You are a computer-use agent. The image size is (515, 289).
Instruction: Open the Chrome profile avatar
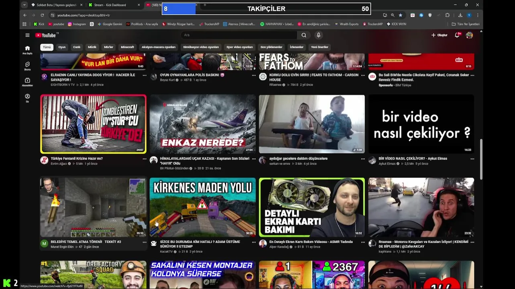pos(469,15)
